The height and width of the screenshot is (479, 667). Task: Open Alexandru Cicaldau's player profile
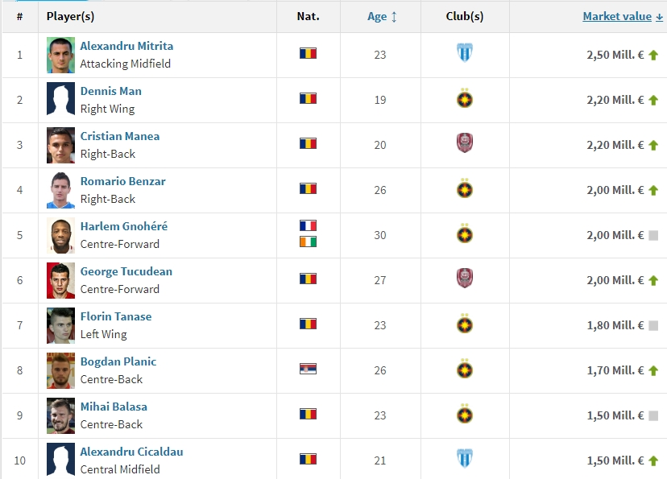[x=131, y=452]
